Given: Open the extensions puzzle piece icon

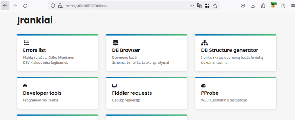Looking at the screenshot, I should (263, 6).
